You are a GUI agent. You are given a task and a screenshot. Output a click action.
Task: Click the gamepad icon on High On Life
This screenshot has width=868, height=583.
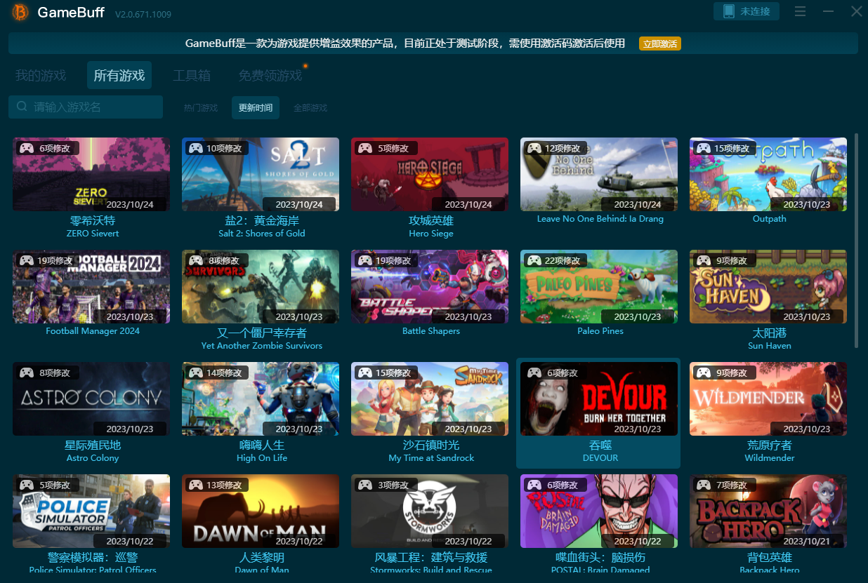pos(196,373)
